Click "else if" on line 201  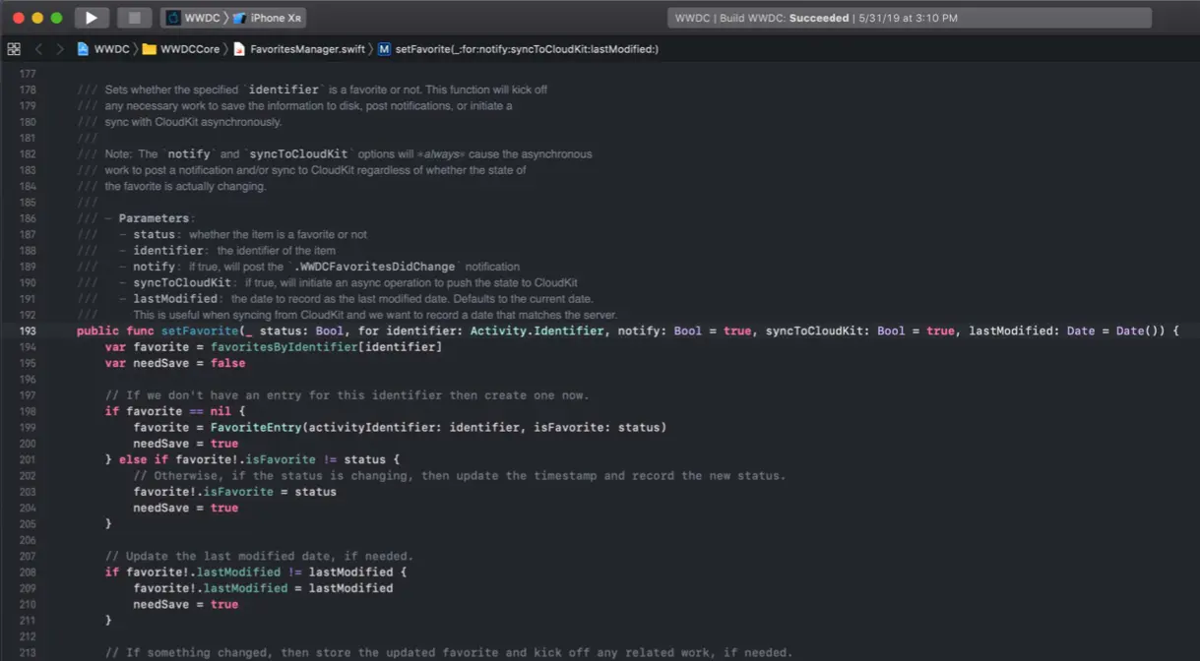144,459
